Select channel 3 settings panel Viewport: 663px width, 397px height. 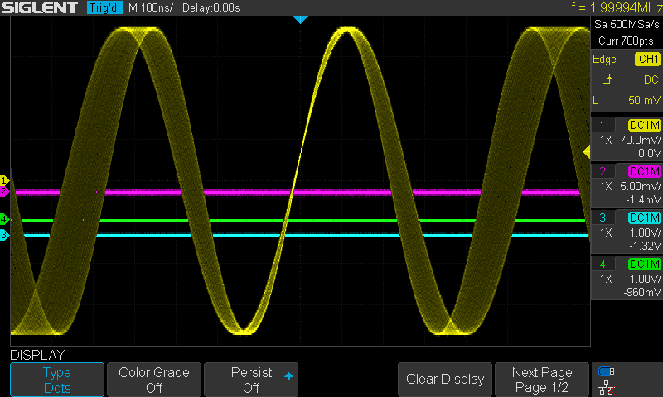627,232
